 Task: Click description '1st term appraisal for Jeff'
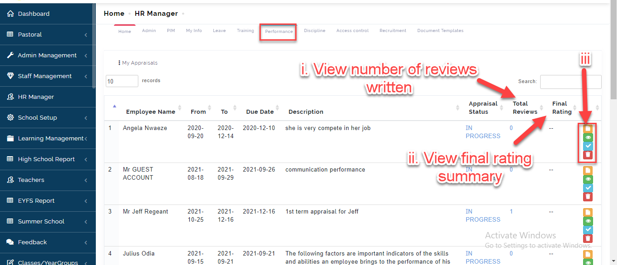pos(322,211)
